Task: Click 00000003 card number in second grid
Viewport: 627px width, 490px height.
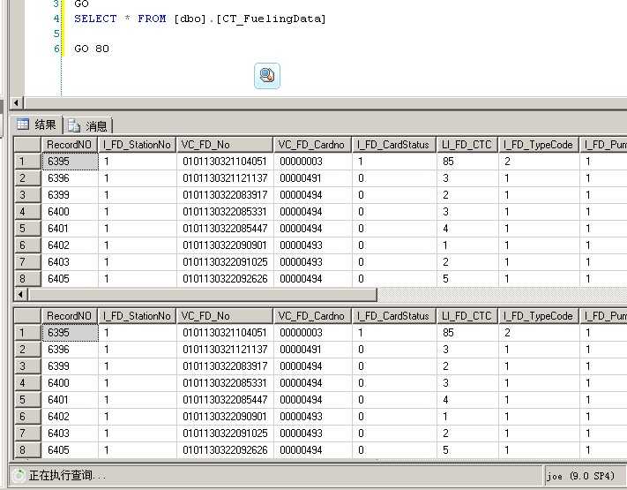Action: click(313, 333)
